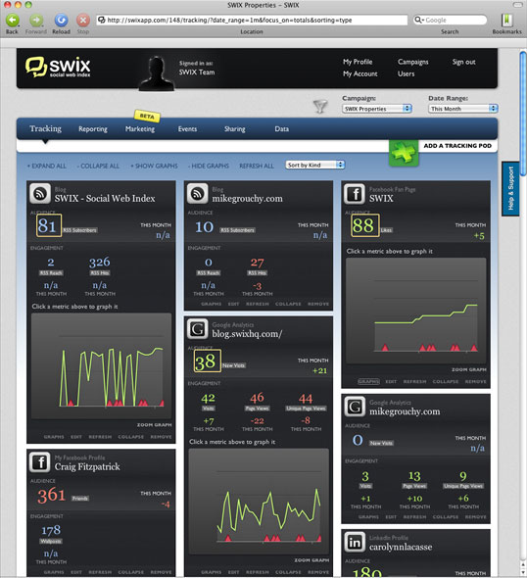This screenshot has height=578, width=527.
Task: Select the 178 Wallposts metric
Action: [51, 530]
